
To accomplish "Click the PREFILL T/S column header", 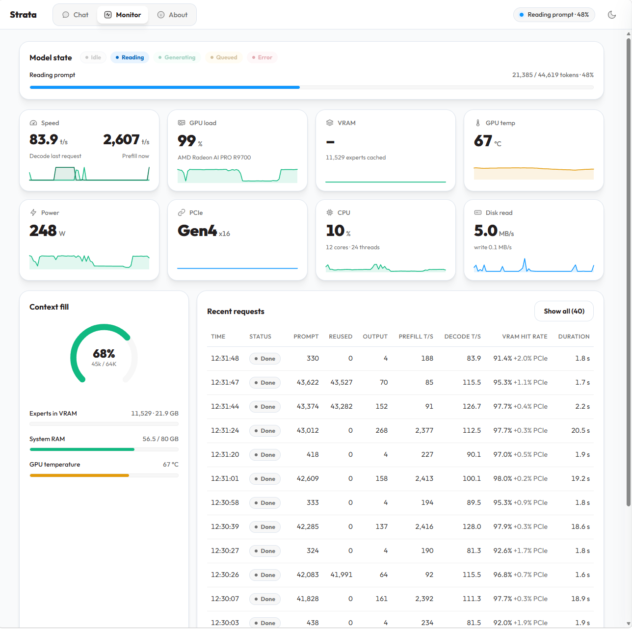I will (x=416, y=337).
